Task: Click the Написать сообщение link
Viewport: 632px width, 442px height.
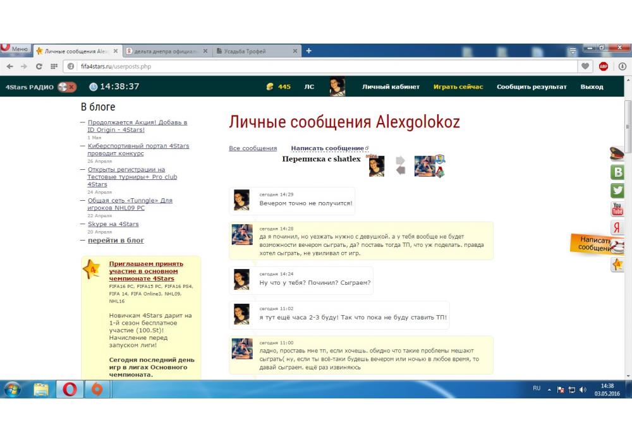Action: (327, 148)
